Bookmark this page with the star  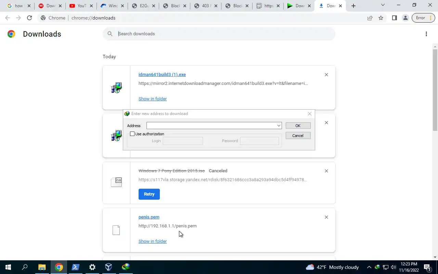click(381, 18)
